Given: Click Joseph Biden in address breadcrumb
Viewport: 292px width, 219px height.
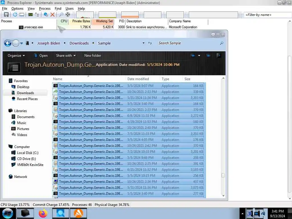Looking at the screenshot, I should (48, 43).
